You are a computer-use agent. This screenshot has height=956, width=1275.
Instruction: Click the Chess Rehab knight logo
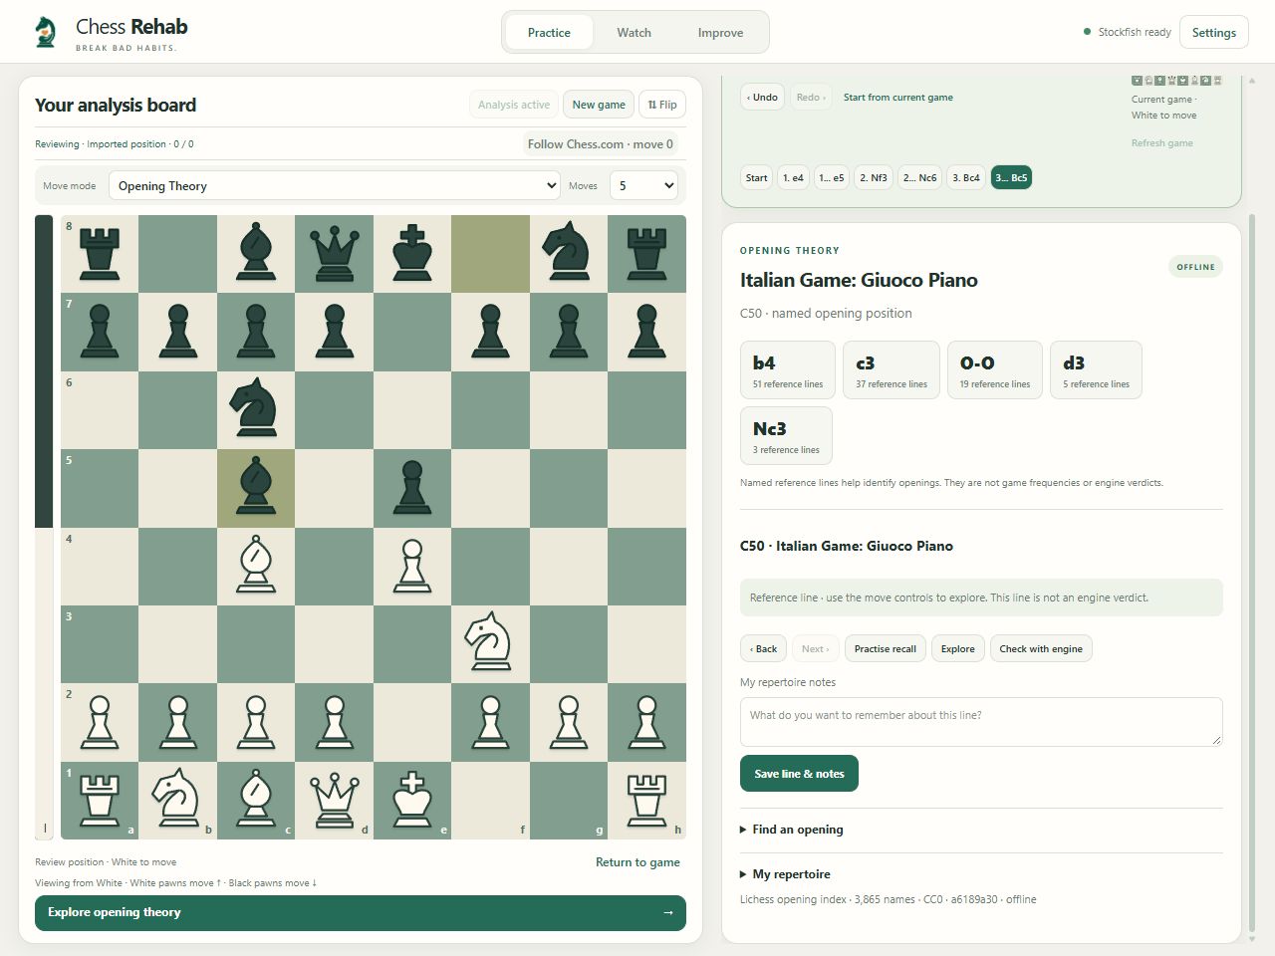coord(45,32)
